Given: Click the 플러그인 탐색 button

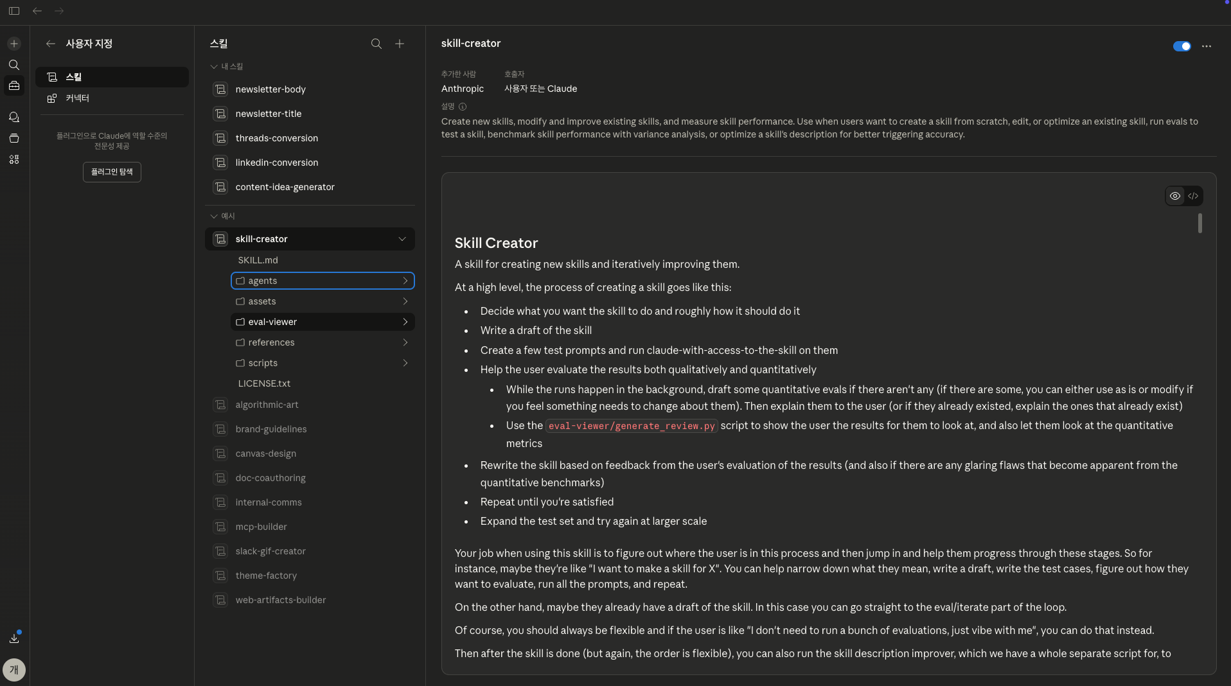Looking at the screenshot, I should point(112,172).
